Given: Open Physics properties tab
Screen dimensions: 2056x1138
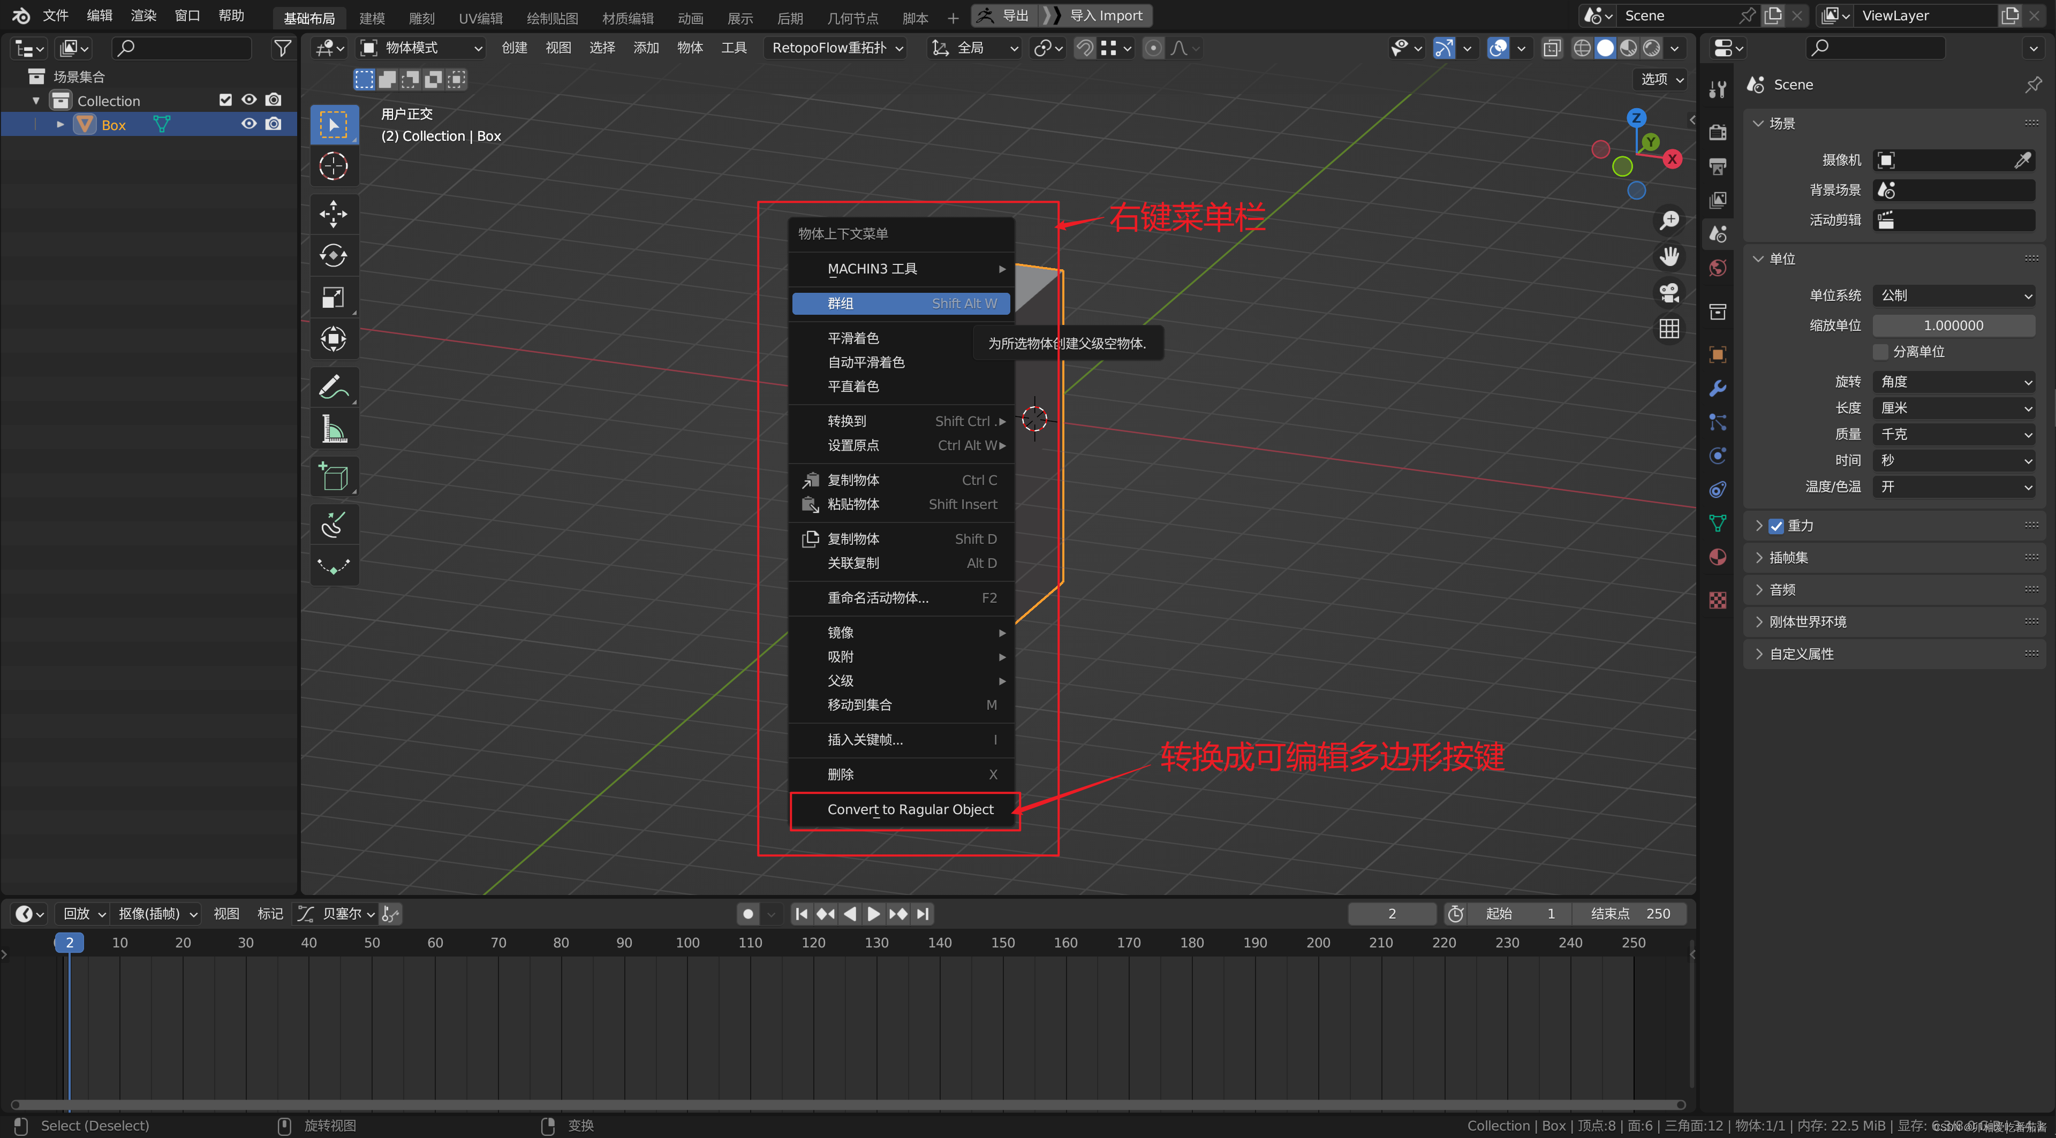Looking at the screenshot, I should pos(1718,456).
